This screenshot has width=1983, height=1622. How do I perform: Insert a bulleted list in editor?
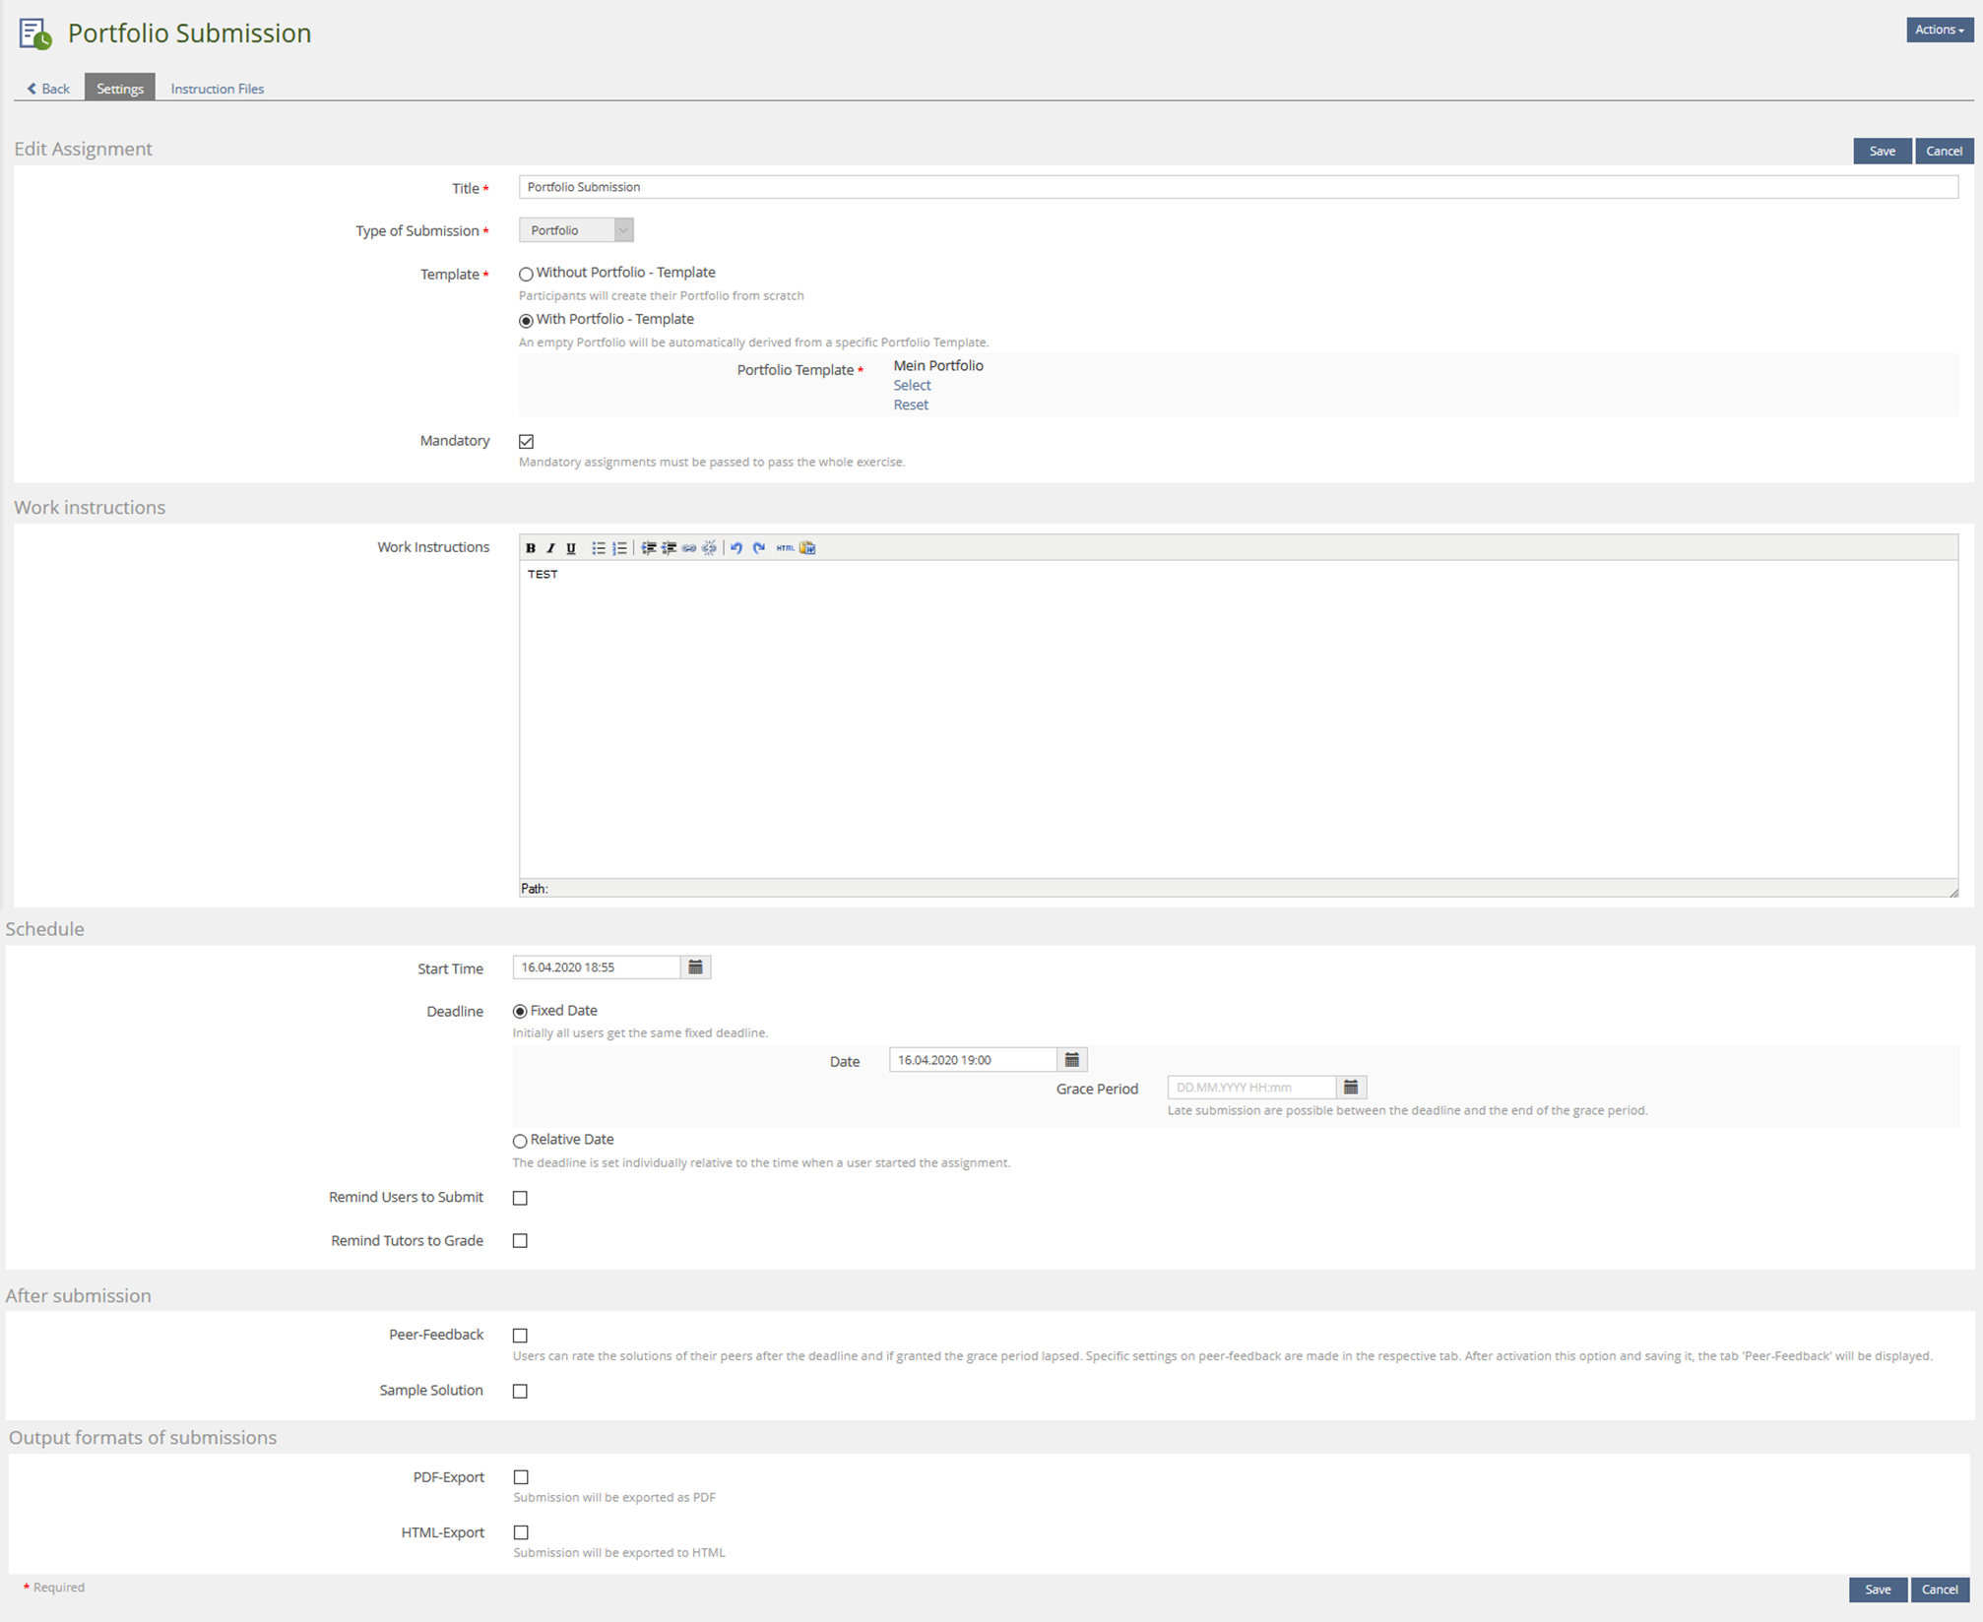click(x=598, y=548)
